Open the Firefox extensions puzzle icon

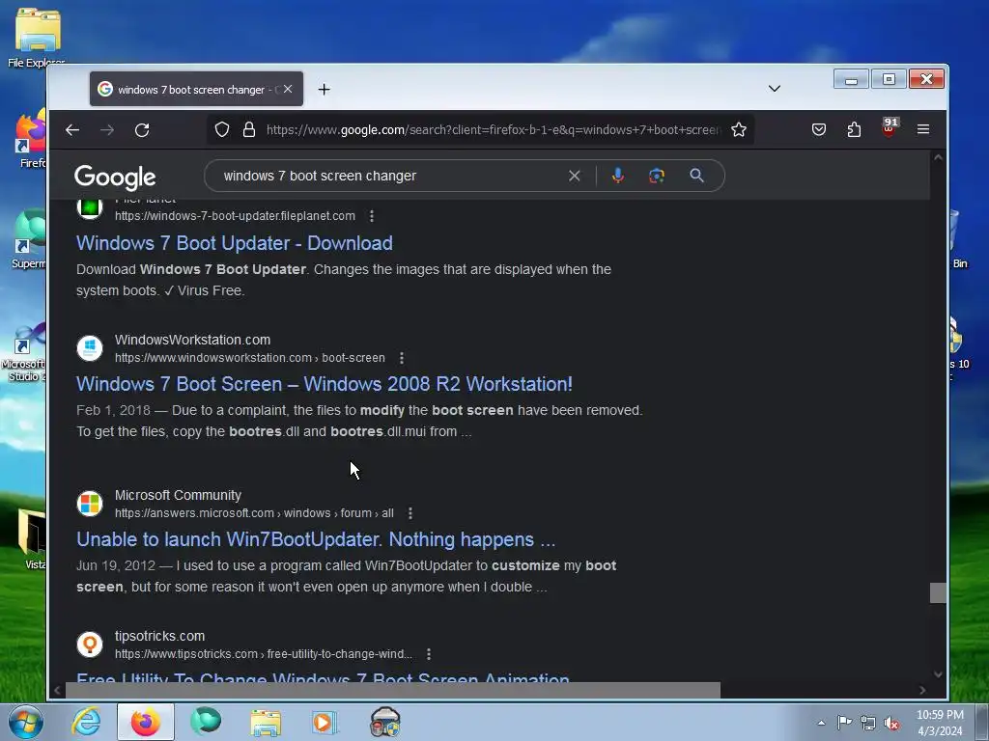click(x=854, y=130)
